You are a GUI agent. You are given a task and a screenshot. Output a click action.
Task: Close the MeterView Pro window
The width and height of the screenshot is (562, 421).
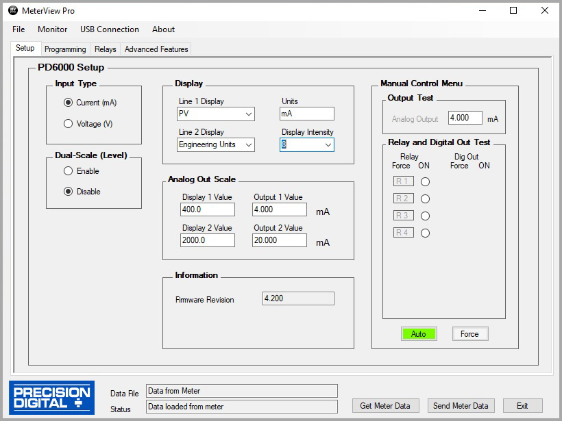tap(545, 10)
